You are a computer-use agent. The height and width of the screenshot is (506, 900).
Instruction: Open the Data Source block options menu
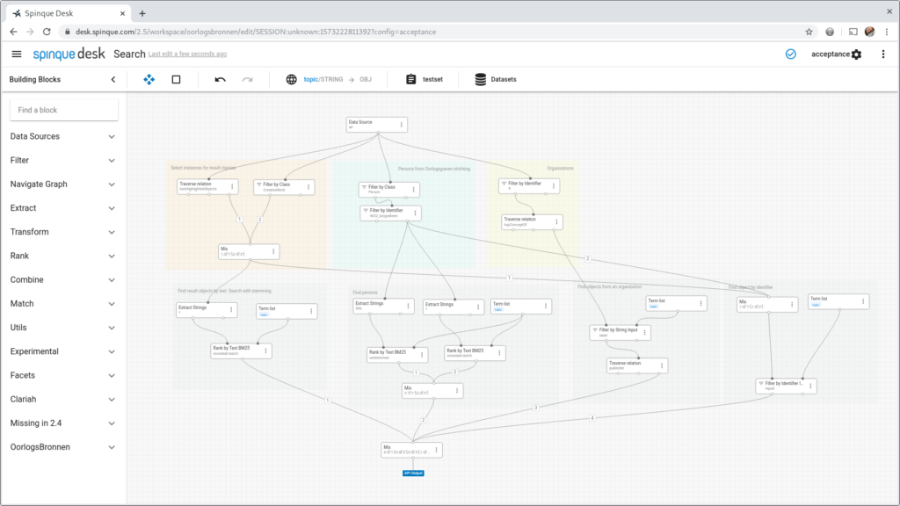[401, 125]
